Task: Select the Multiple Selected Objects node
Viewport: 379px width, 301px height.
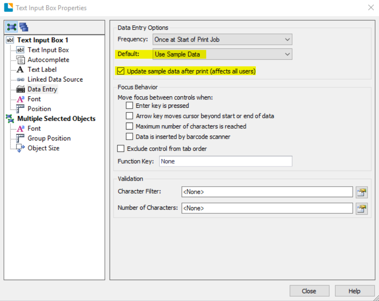Action: point(56,119)
